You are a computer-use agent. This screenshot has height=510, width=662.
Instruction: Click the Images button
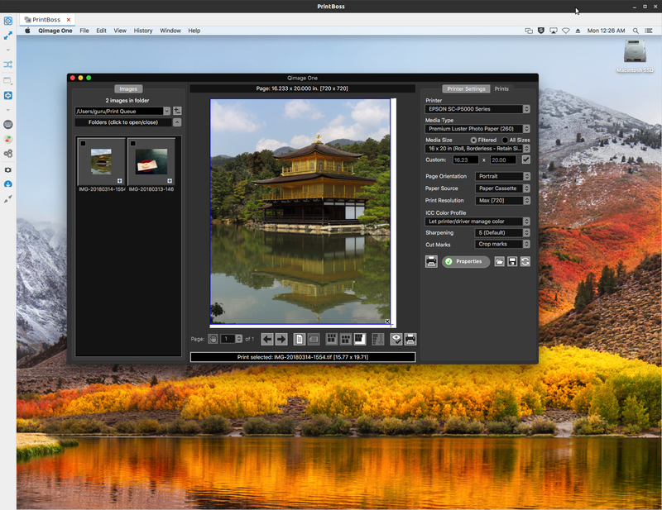click(x=128, y=89)
